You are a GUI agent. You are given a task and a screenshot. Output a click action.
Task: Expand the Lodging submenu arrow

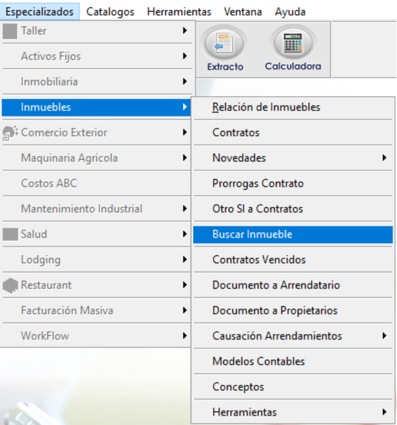coord(185,259)
